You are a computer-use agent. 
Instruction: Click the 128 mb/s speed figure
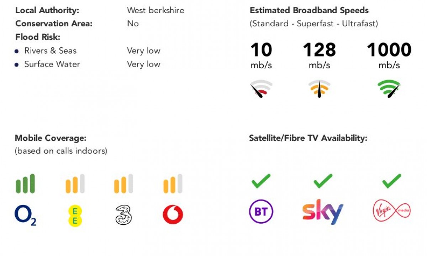pos(319,50)
